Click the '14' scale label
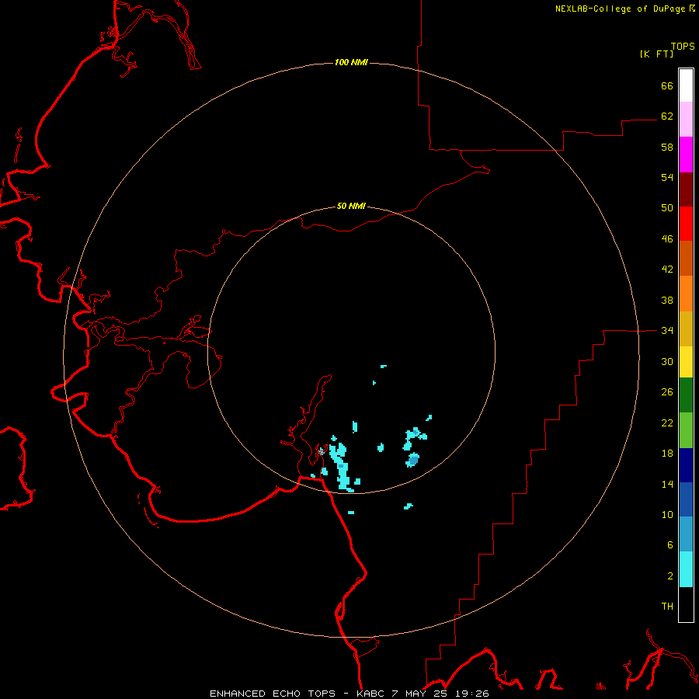 pyautogui.click(x=667, y=484)
